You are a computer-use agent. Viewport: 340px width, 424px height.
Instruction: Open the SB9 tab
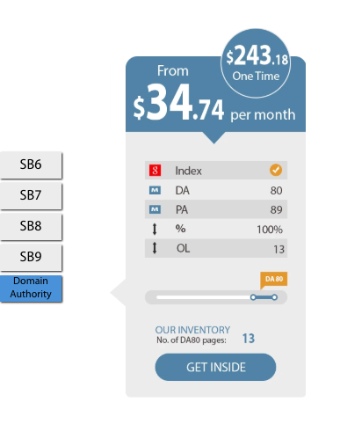(31, 257)
